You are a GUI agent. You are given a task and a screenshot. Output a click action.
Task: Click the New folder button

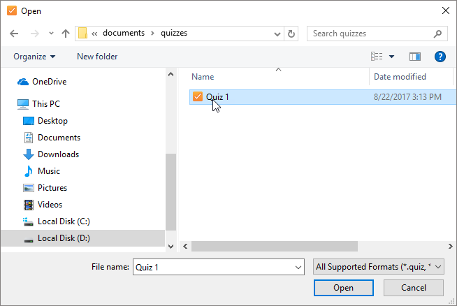click(97, 57)
